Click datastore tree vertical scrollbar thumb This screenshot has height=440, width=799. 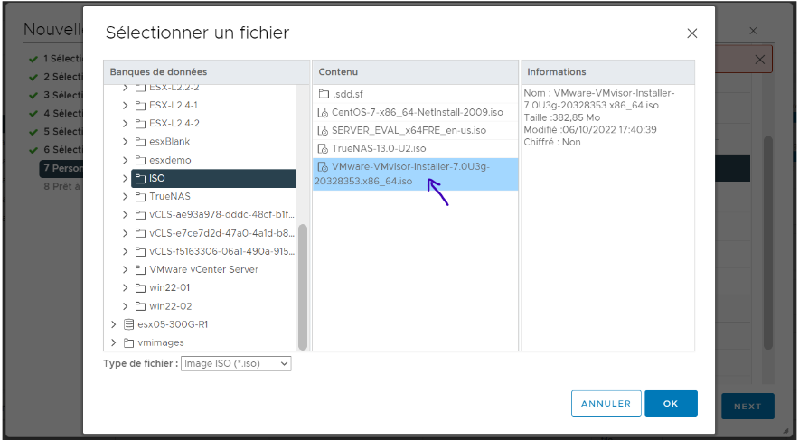(303, 286)
